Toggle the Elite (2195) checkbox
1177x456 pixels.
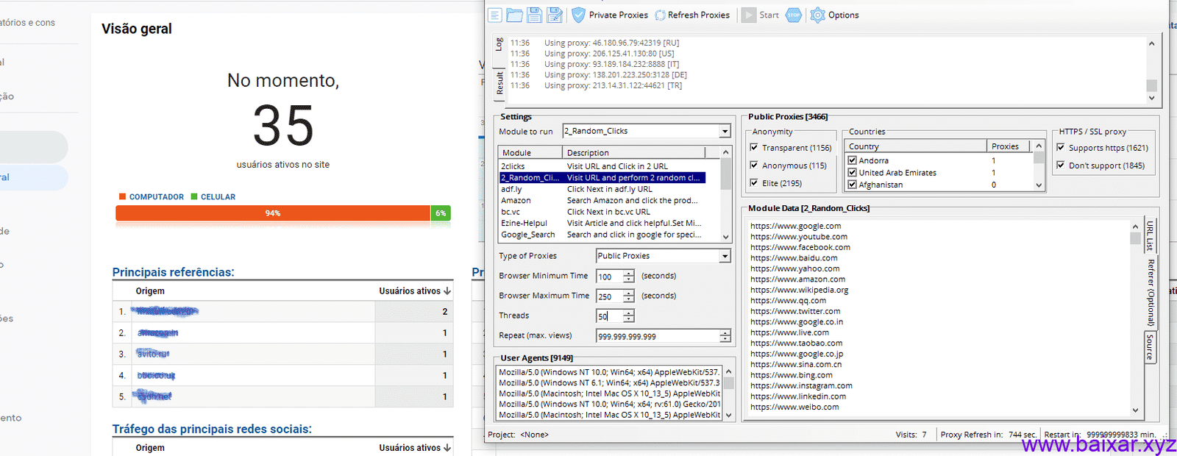[x=754, y=182]
